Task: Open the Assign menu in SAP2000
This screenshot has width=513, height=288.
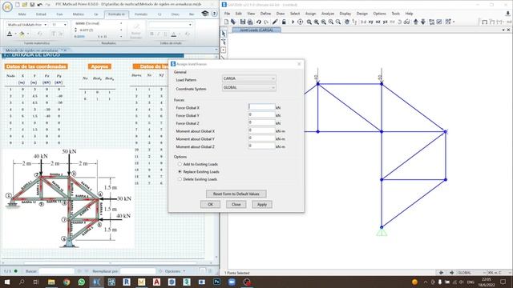Action: coord(310,14)
